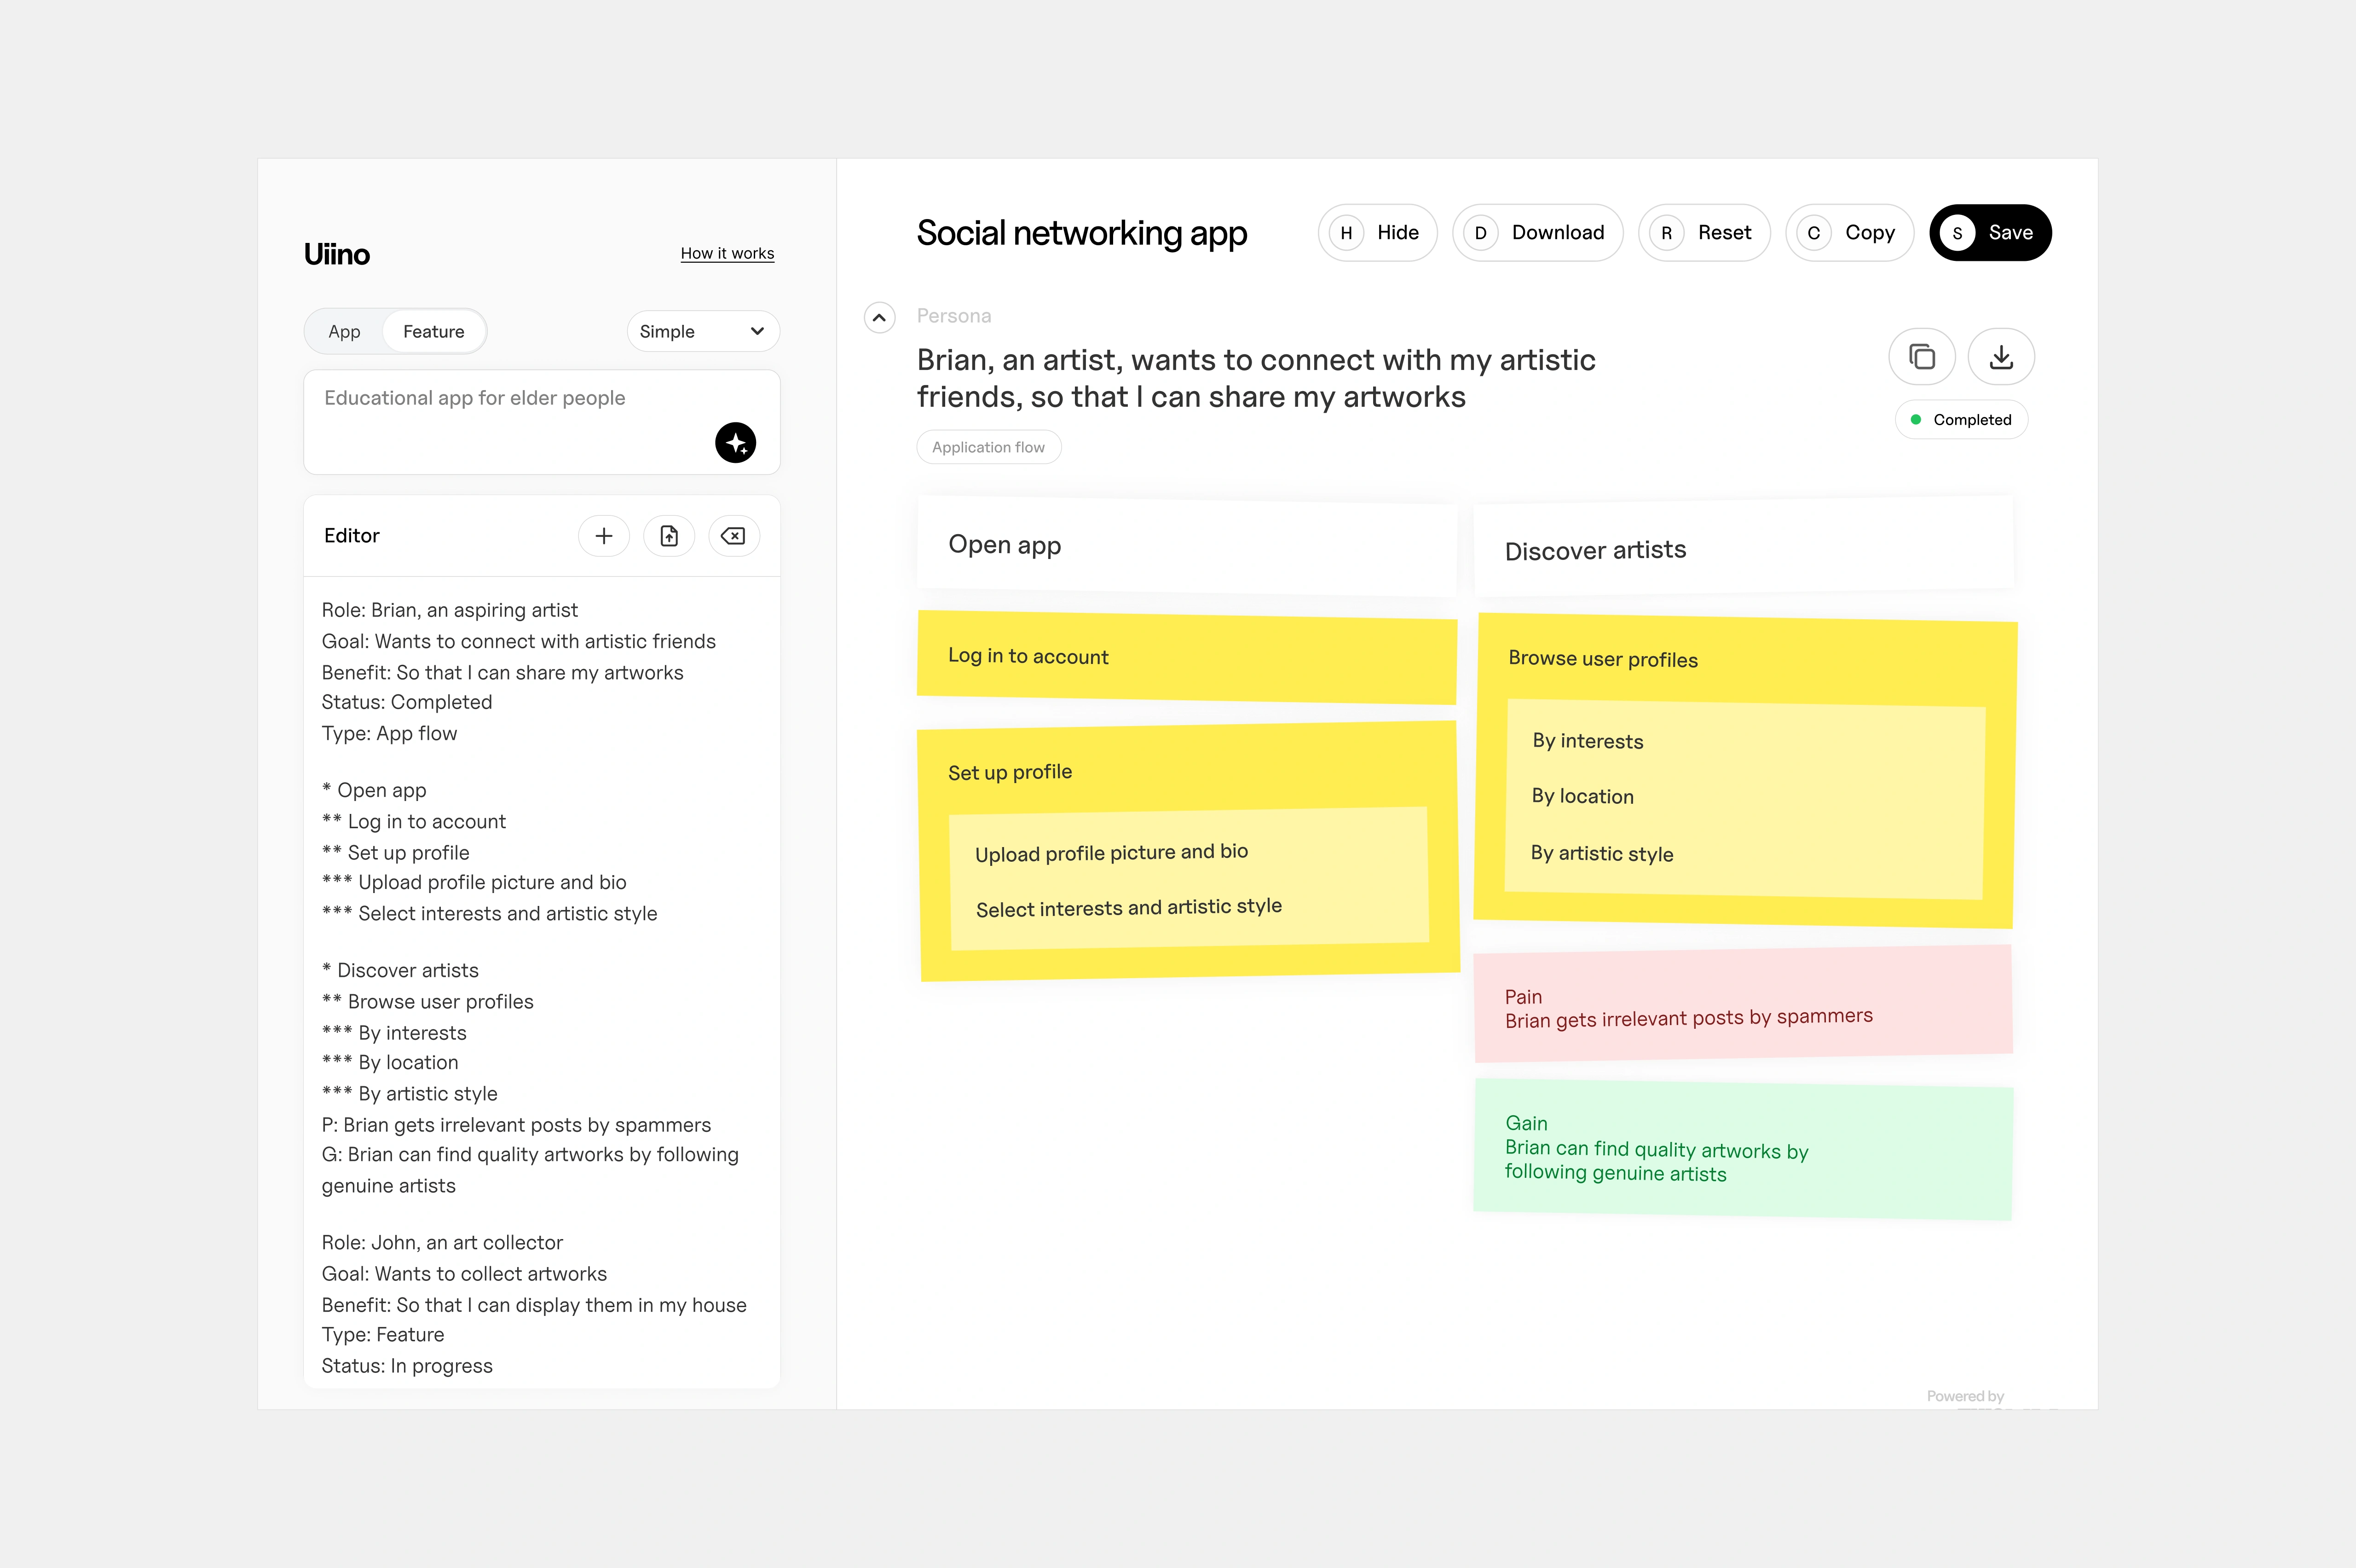Image resolution: width=2356 pixels, height=1568 pixels.
Task: Click the Discover artists column header
Action: [x=1742, y=549]
